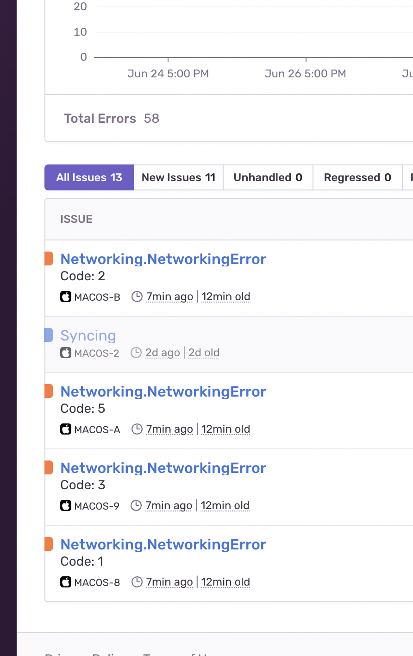Click the MACOS-9 short ID

click(97, 506)
